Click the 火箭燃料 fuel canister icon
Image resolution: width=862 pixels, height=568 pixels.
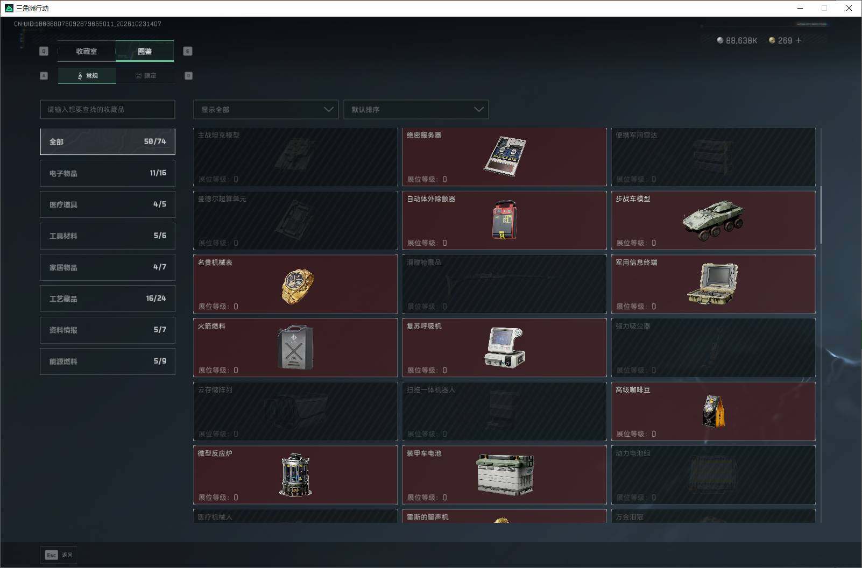pos(295,347)
